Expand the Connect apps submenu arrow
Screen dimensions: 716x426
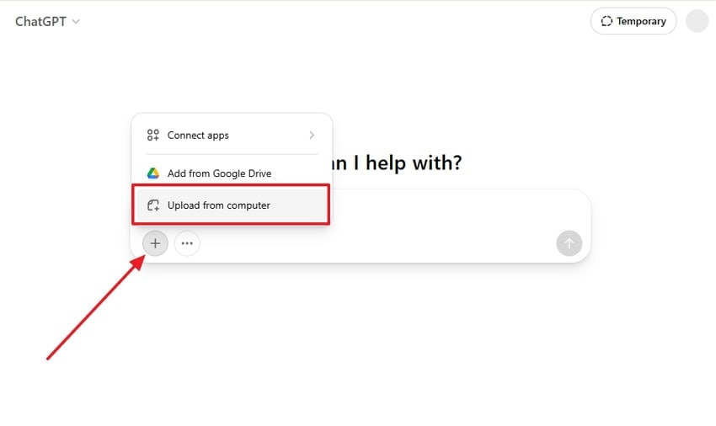pyautogui.click(x=312, y=135)
